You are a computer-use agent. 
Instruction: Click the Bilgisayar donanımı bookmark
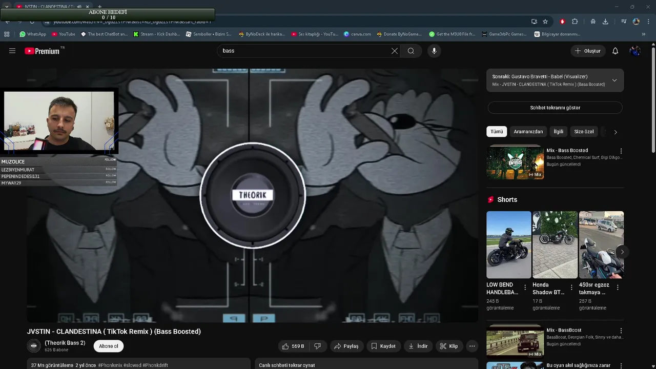tap(557, 34)
